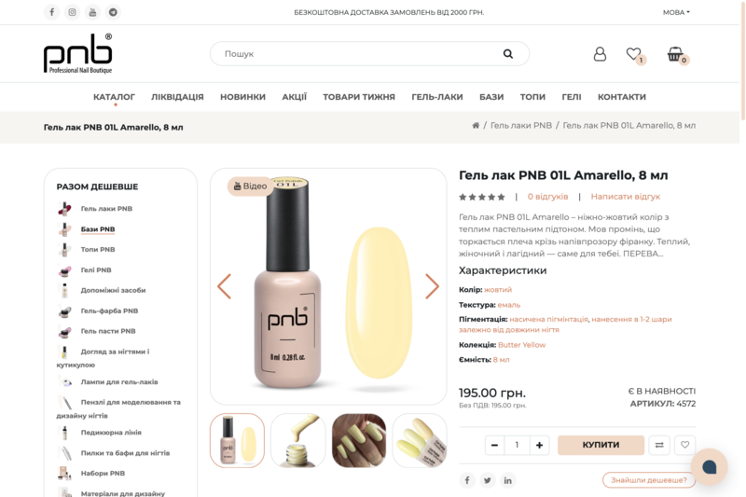Select the manicured hand photo thumbnail

coord(359,440)
